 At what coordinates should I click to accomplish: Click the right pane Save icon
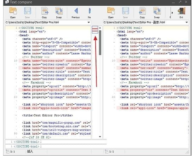pos(125,13)
